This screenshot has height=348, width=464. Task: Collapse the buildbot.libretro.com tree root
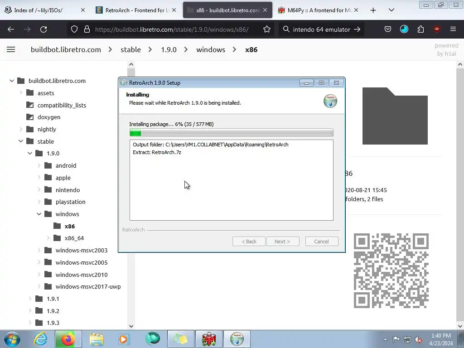11,81
